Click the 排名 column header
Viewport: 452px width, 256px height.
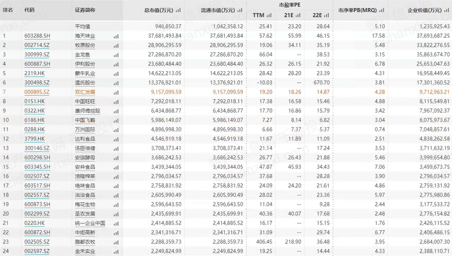(8, 10)
